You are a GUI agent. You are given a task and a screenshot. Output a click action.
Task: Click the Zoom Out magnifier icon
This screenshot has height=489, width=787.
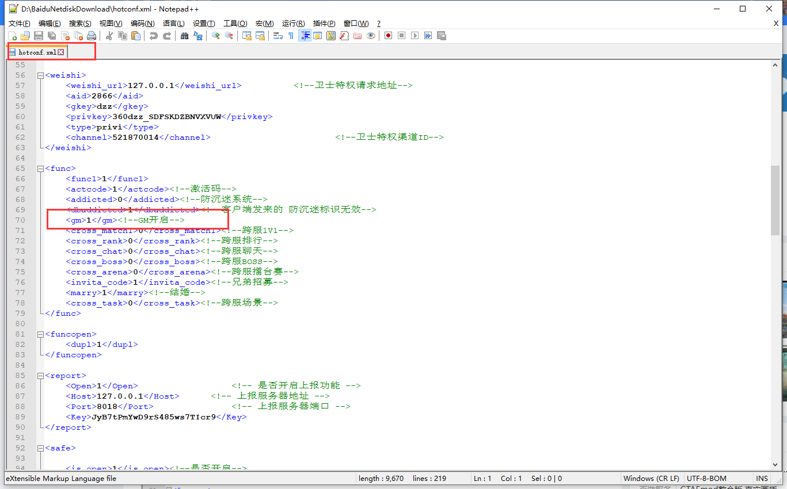tap(229, 36)
